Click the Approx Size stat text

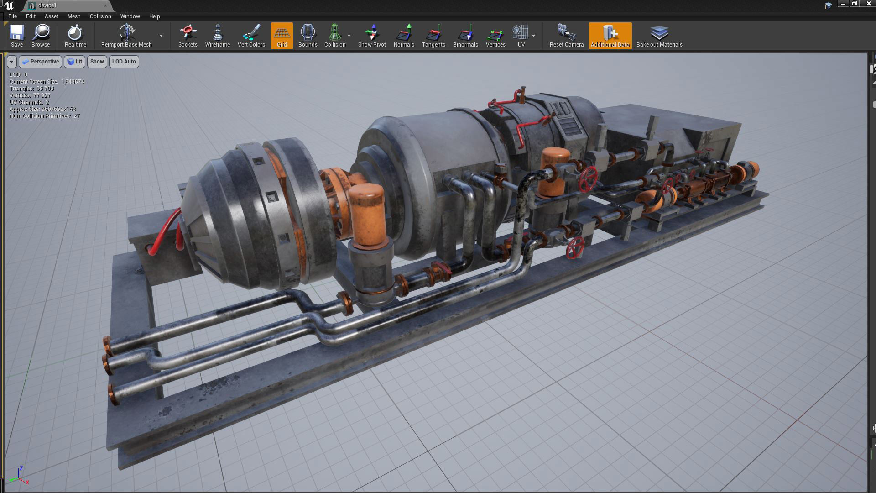43,109
